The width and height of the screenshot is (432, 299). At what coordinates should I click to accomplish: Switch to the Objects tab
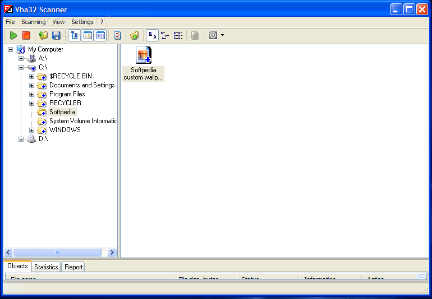point(17,266)
